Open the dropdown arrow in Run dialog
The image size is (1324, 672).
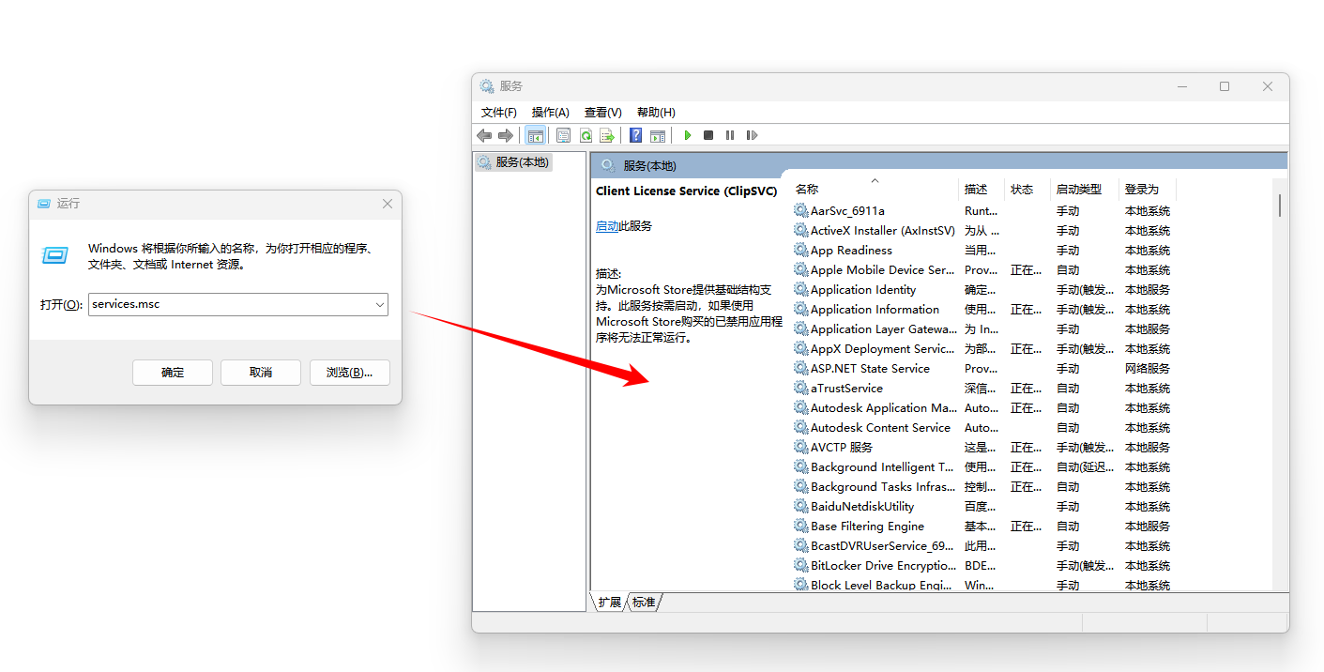[379, 305]
